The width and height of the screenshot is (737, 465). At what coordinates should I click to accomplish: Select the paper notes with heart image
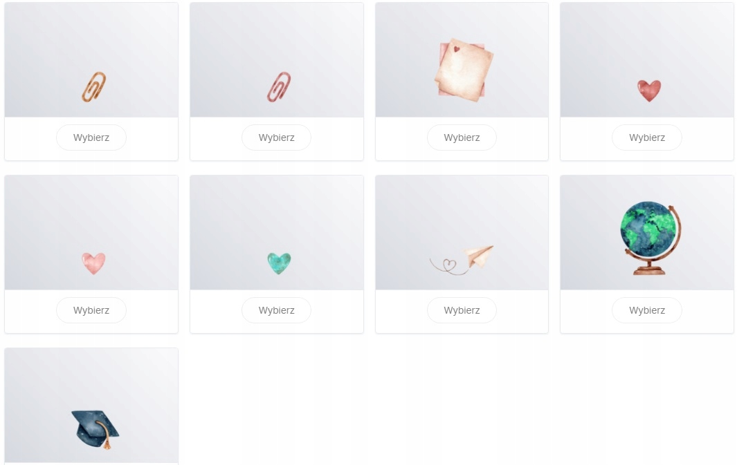pos(464,70)
